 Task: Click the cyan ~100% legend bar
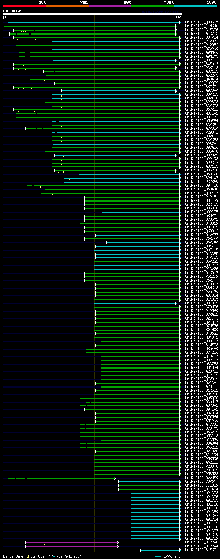[195, 6]
